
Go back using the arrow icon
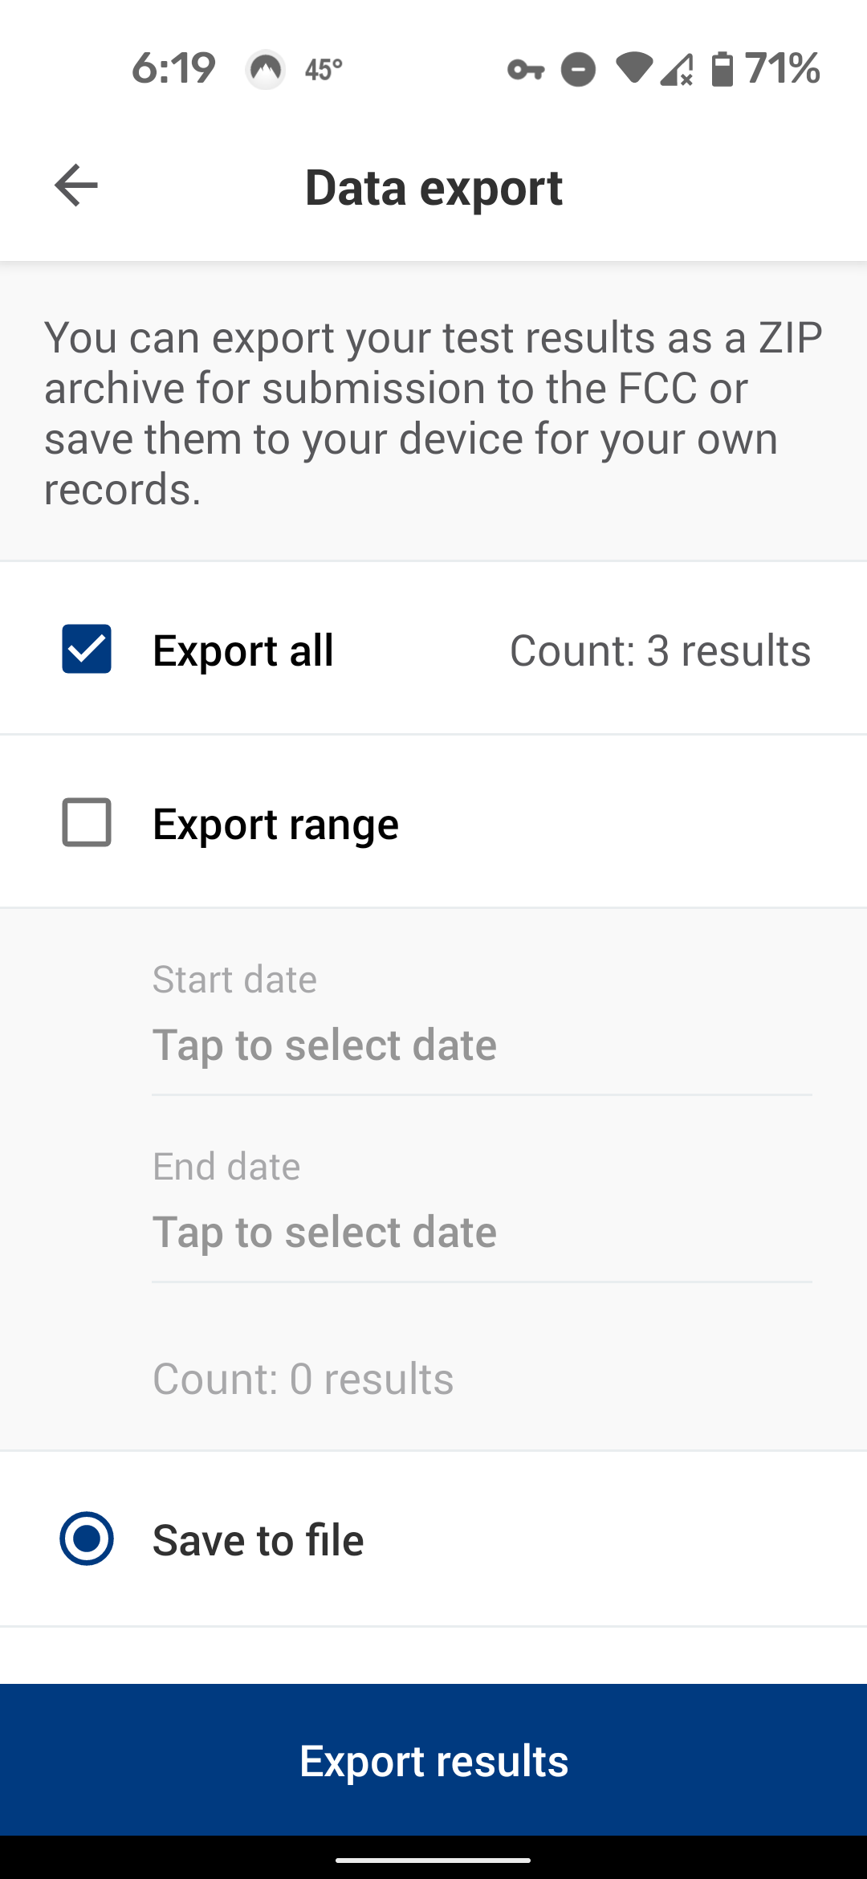76,185
